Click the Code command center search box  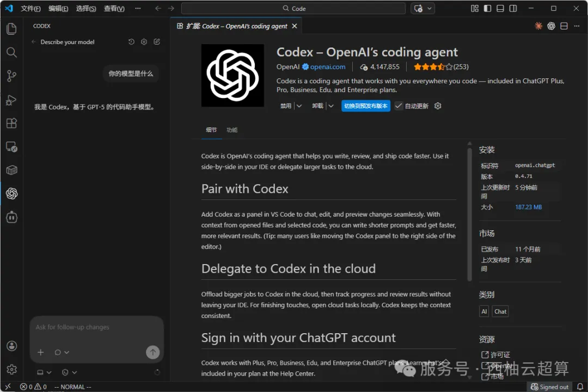[x=293, y=8]
